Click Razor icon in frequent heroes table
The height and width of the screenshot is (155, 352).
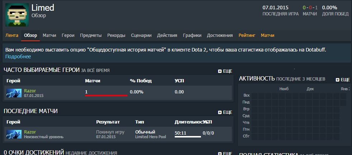coord(14,93)
